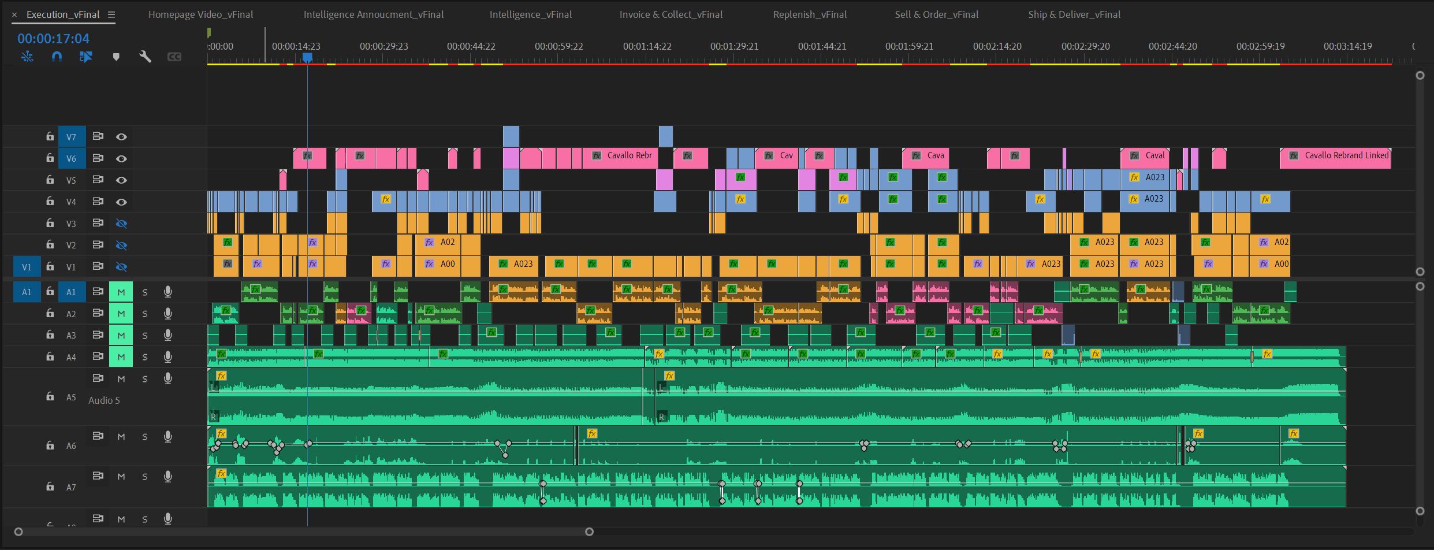Switch to Invoice & Collect_vFinal tab

click(671, 14)
